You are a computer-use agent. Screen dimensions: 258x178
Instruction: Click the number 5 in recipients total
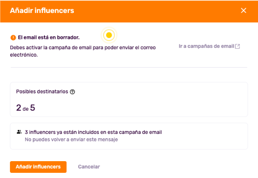click(x=33, y=108)
